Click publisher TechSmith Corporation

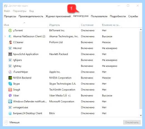[x=62, y=90]
